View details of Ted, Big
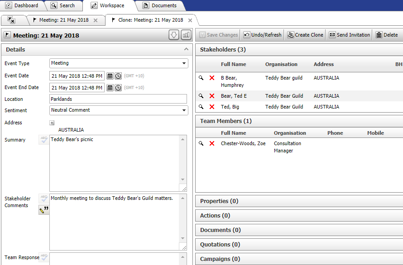This screenshot has width=403, height=265. (x=201, y=107)
